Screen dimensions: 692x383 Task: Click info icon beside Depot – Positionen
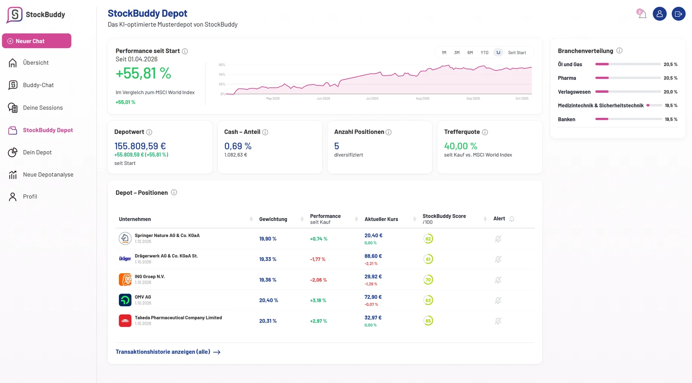coord(174,193)
